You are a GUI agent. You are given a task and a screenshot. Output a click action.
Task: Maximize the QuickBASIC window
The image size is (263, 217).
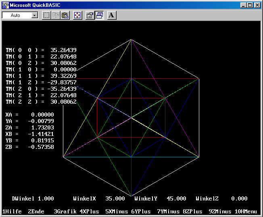click(250, 5)
